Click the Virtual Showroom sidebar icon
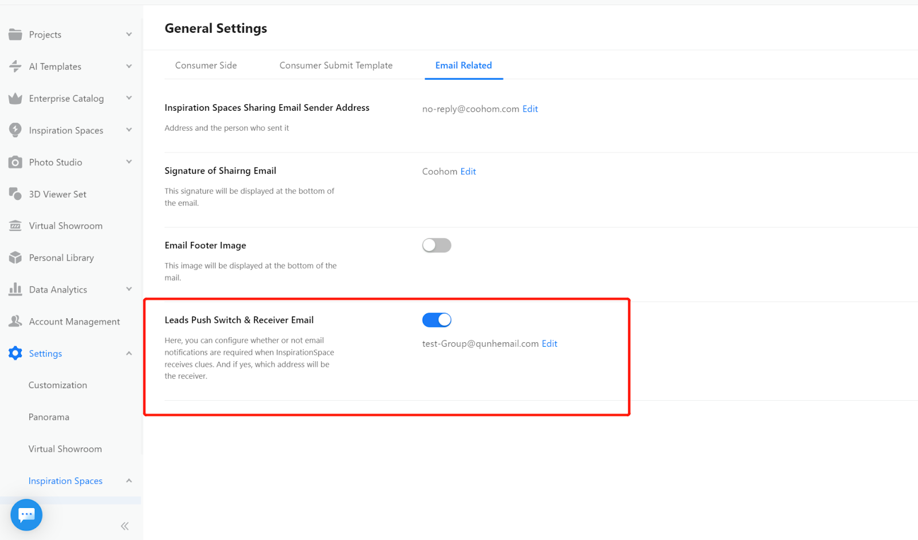The image size is (918, 540). tap(15, 226)
